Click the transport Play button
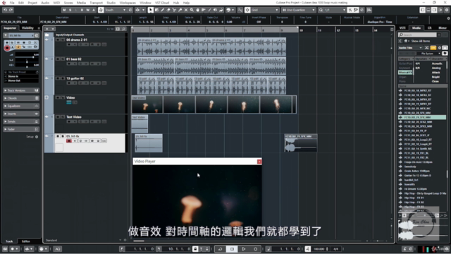The height and width of the screenshot is (254, 451). [x=244, y=249]
